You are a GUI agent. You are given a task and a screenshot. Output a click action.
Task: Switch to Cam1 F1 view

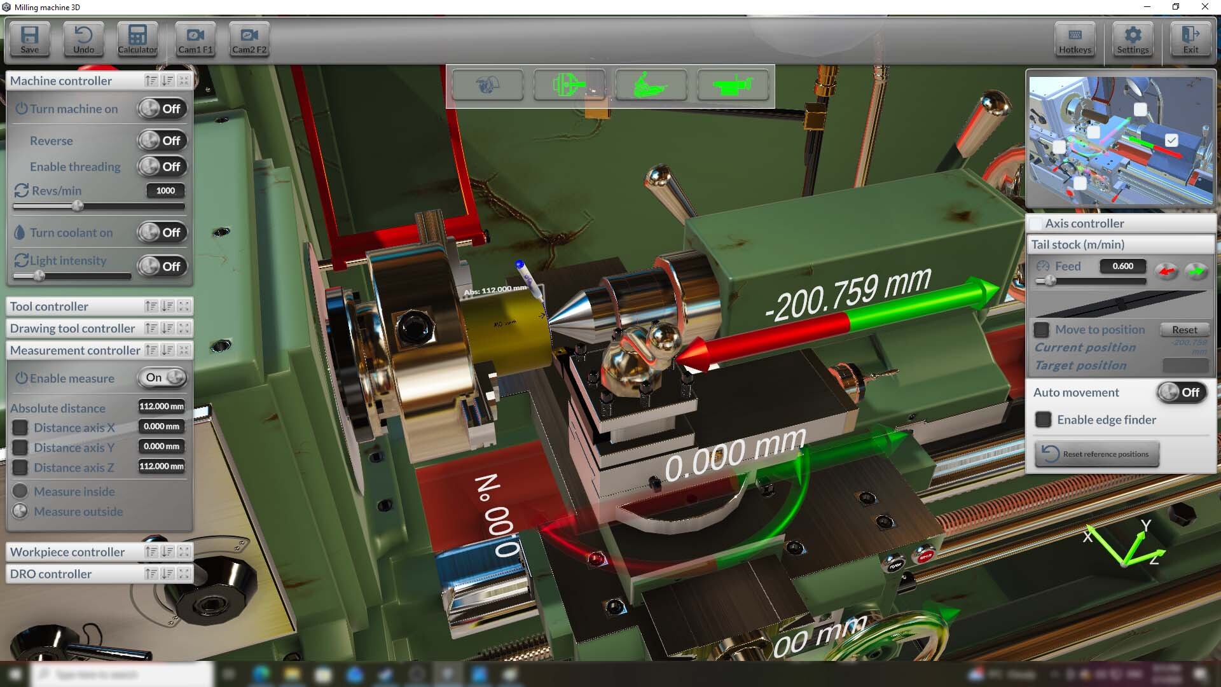195,39
